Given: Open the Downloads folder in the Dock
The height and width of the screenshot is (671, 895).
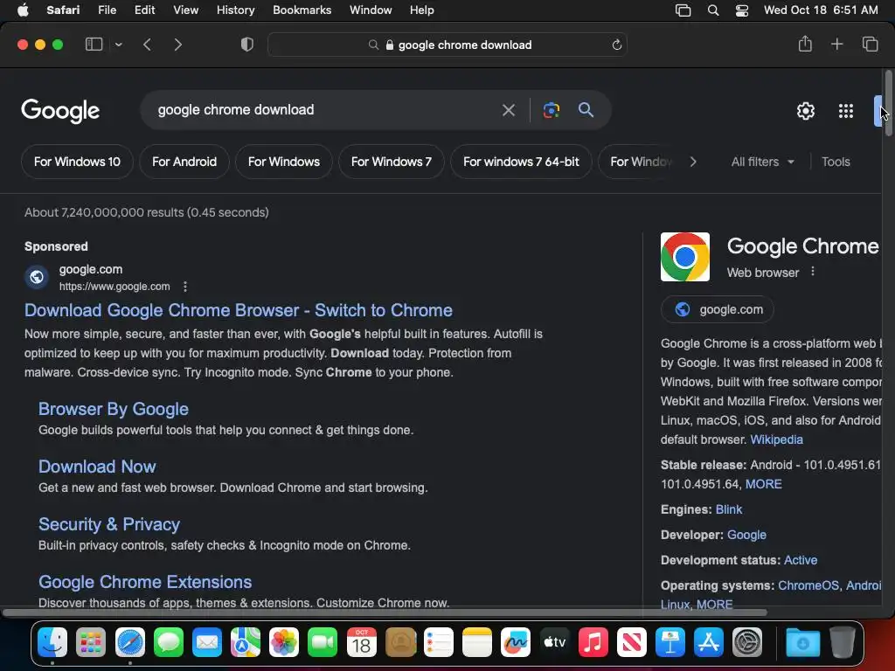Looking at the screenshot, I should [802, 643].
